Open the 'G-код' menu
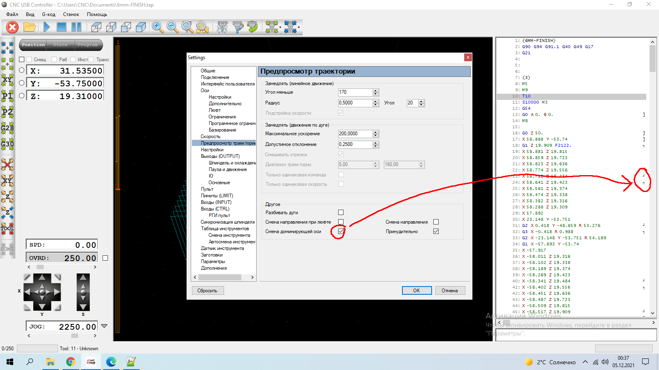Image resolution: width=659 pixels, height=370 pixels. click(x=49, y=14)
